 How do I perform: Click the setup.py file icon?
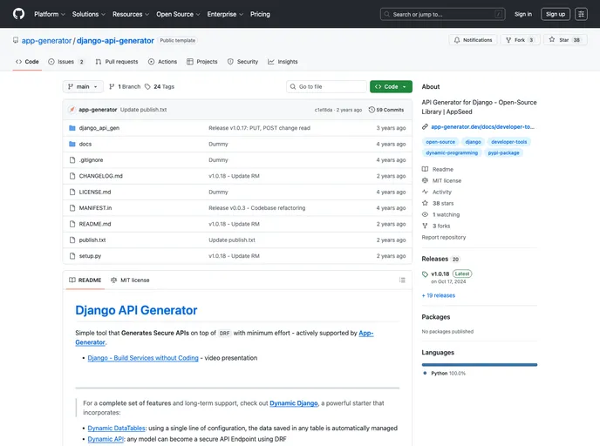coord(72,256)
